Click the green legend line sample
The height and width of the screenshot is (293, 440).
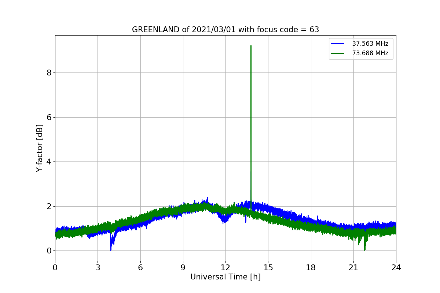[x=338, y=53]
